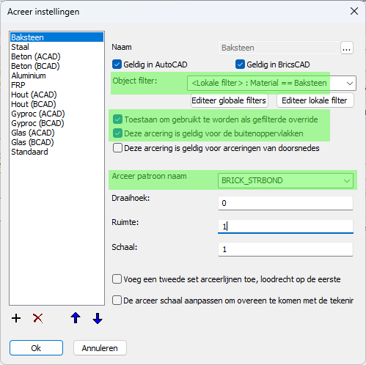Enable tweede set arceerlijnen checkbox
The height and width of the screenshot is (365, 366).
(x=117, y=279)
